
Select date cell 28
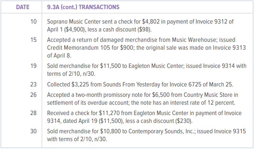tap(33, 113)
